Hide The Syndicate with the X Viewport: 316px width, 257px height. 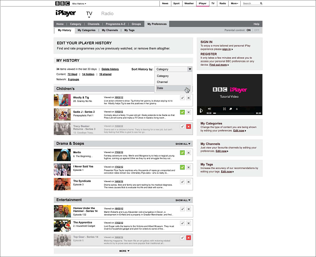(188, 182)
